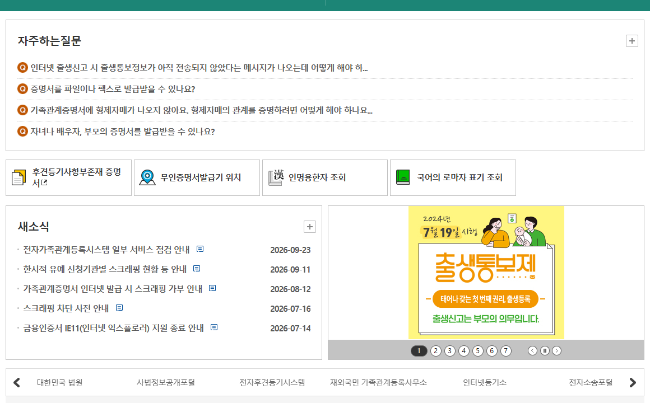Click the note icon after 전자가족관계등록시스템 점검 안내
Screen dimensions: 650x403
pyautogui.click(x=200, y=249)
